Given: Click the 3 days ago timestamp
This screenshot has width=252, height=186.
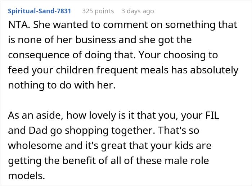Looking at the screenshot, I should pos(138,11).
